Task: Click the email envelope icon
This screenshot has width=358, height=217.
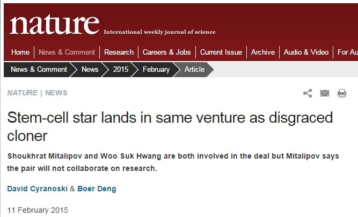Action: coord(325,93)
